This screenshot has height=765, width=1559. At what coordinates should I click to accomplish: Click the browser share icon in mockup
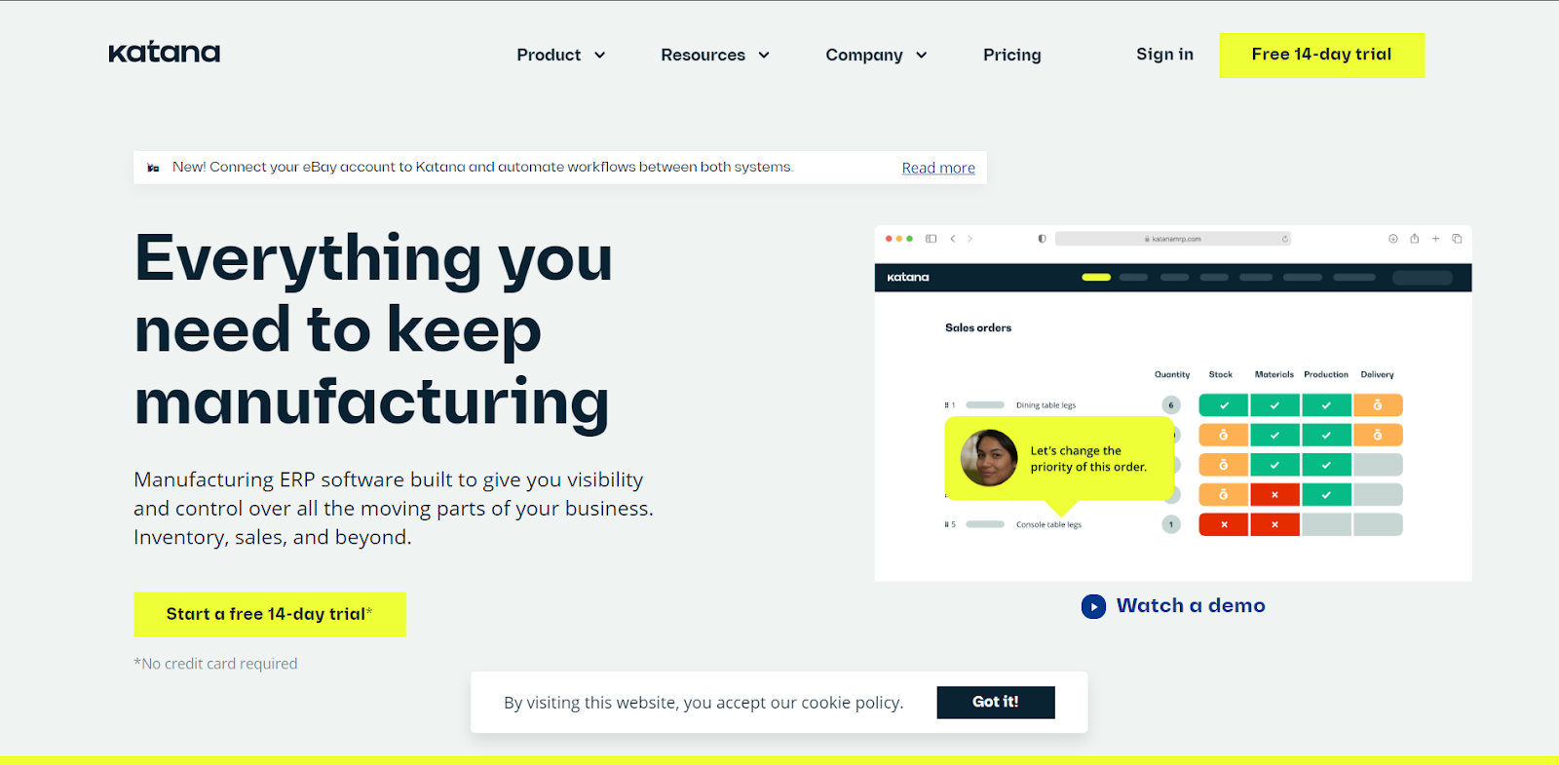[1414, 239]
